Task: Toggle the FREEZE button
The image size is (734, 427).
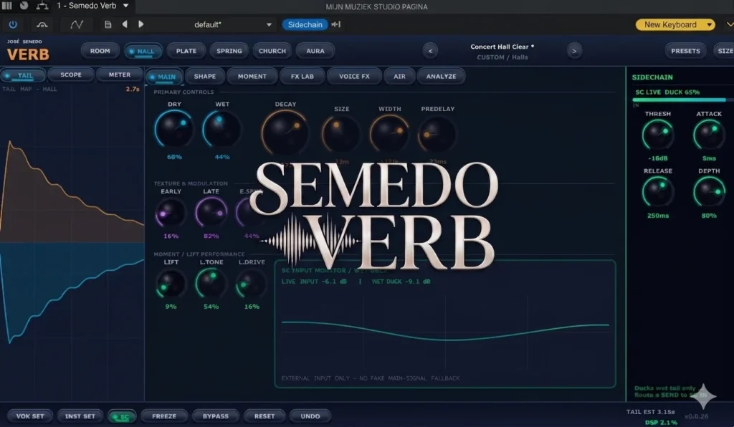Action: (x=164, y=416)
